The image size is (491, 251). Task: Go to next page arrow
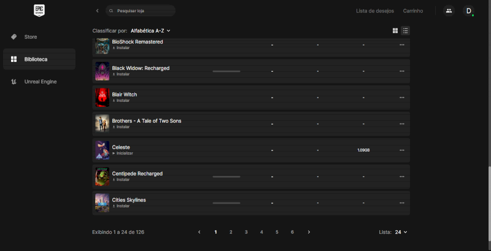click(x=309, y=232)
